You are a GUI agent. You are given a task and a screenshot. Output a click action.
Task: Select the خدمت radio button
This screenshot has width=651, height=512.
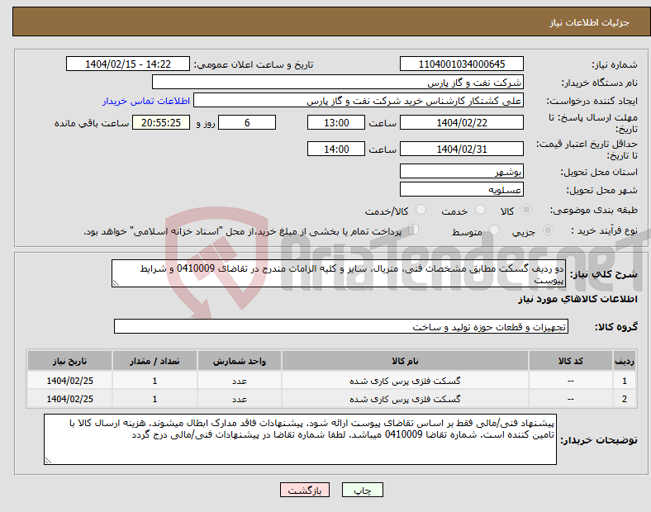tap(480, 210)
